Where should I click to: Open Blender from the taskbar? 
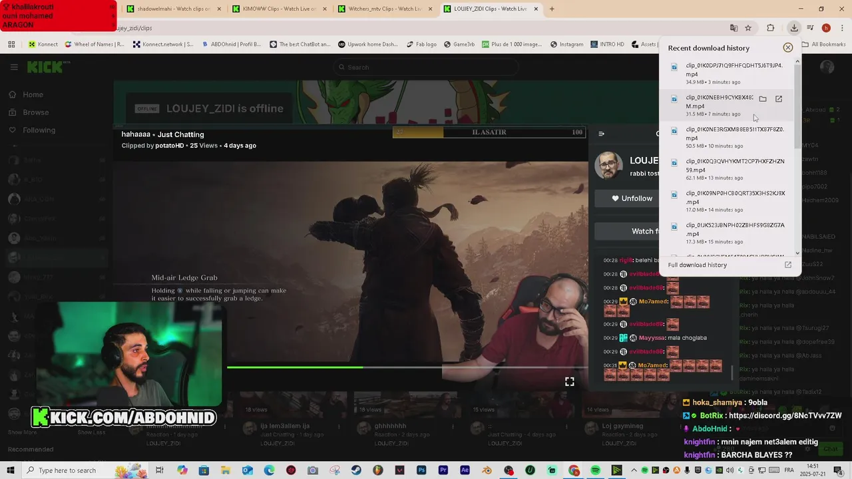coord(487,470)
